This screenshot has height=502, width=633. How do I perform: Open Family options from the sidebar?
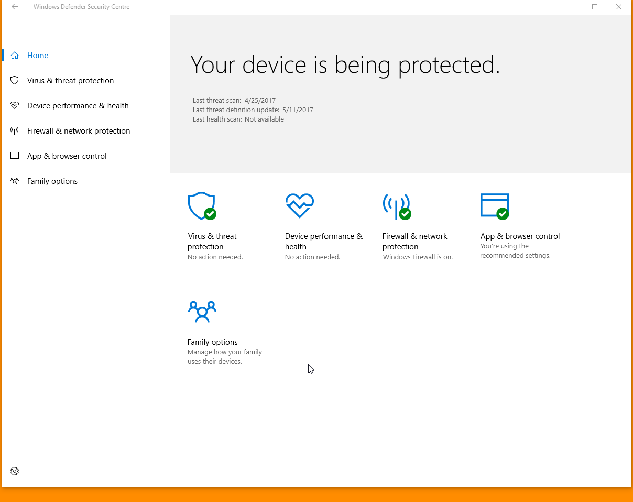(x=52, y=181)
